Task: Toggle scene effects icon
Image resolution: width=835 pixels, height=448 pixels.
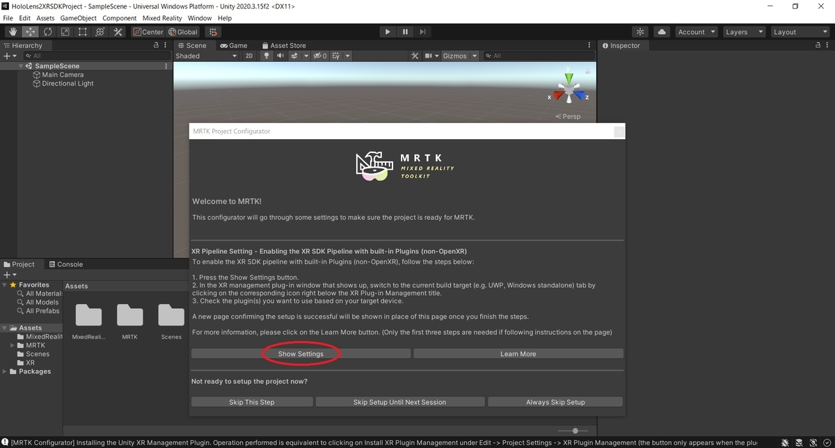Action: pos(294,56)
